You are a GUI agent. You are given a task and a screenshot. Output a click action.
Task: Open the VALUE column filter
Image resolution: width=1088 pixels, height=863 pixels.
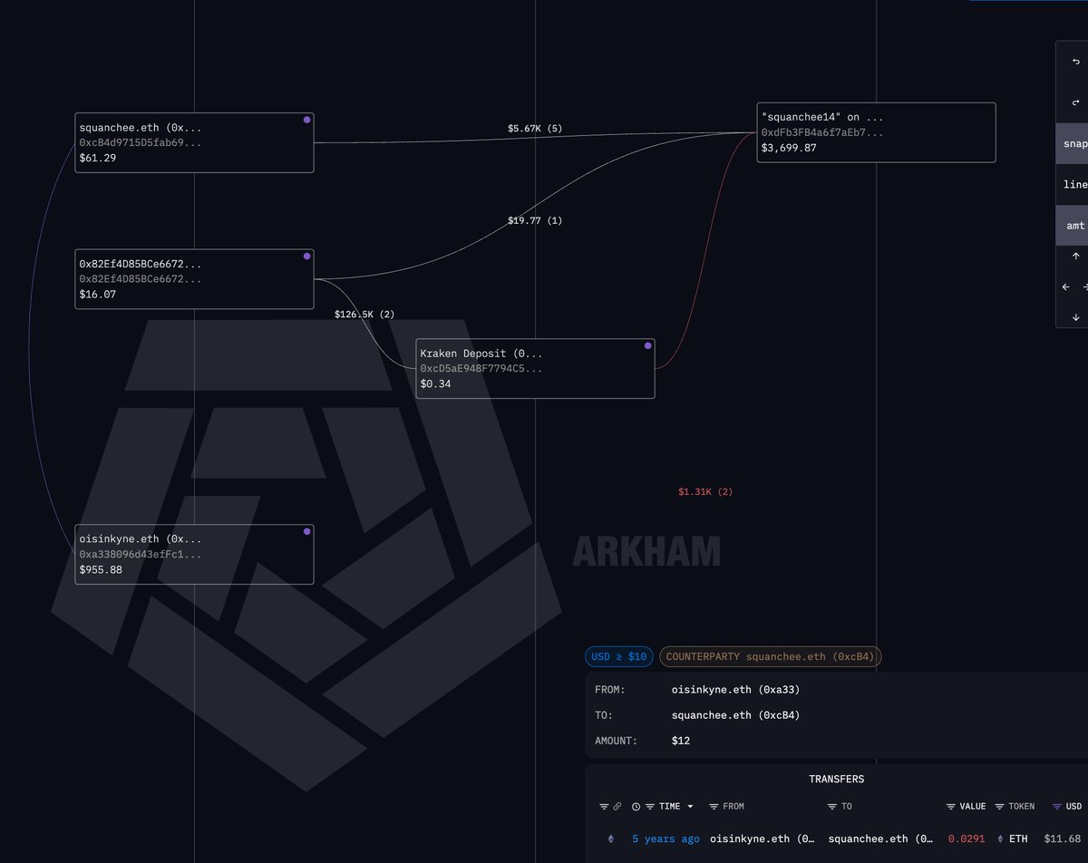(951, 807)
